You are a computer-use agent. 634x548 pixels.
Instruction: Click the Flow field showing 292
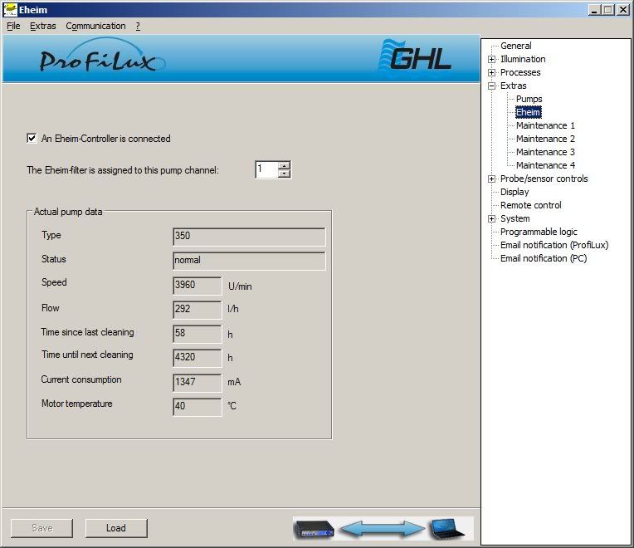(197, 310)
